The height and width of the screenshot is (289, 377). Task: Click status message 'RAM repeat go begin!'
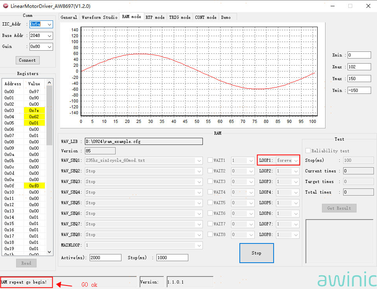24,282
